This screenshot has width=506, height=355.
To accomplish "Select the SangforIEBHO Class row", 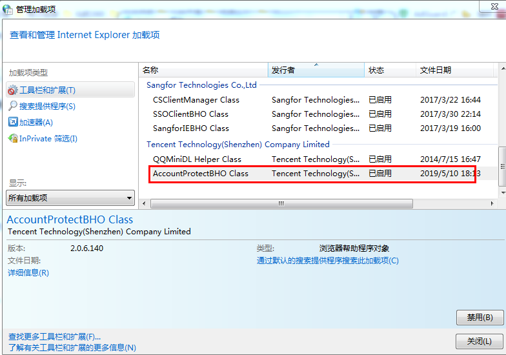I will (x=319, y=128).
